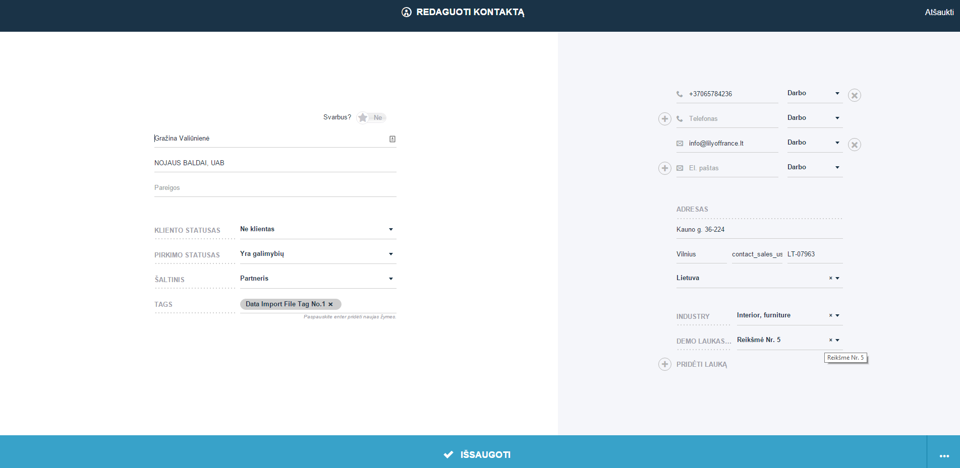Expand the Demo laukas dropdown arrow
This screenshot has height=468, width=960.
(837, 340)
